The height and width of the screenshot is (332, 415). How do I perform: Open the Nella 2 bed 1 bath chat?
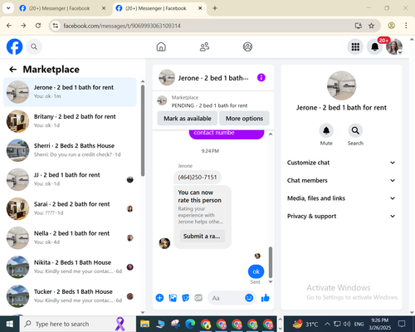pyautogui.click(x=70, y=237)
